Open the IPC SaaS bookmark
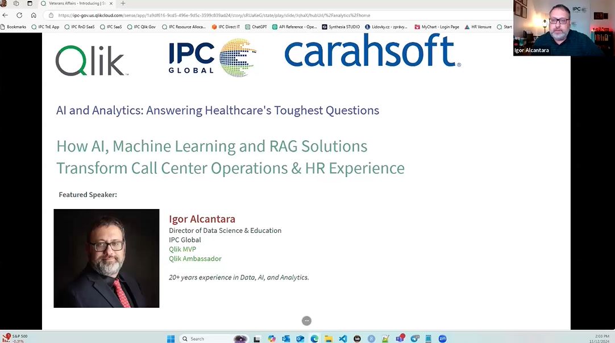Image resolution: width=615 pixels, height=343 pixels. click(111, 27)
